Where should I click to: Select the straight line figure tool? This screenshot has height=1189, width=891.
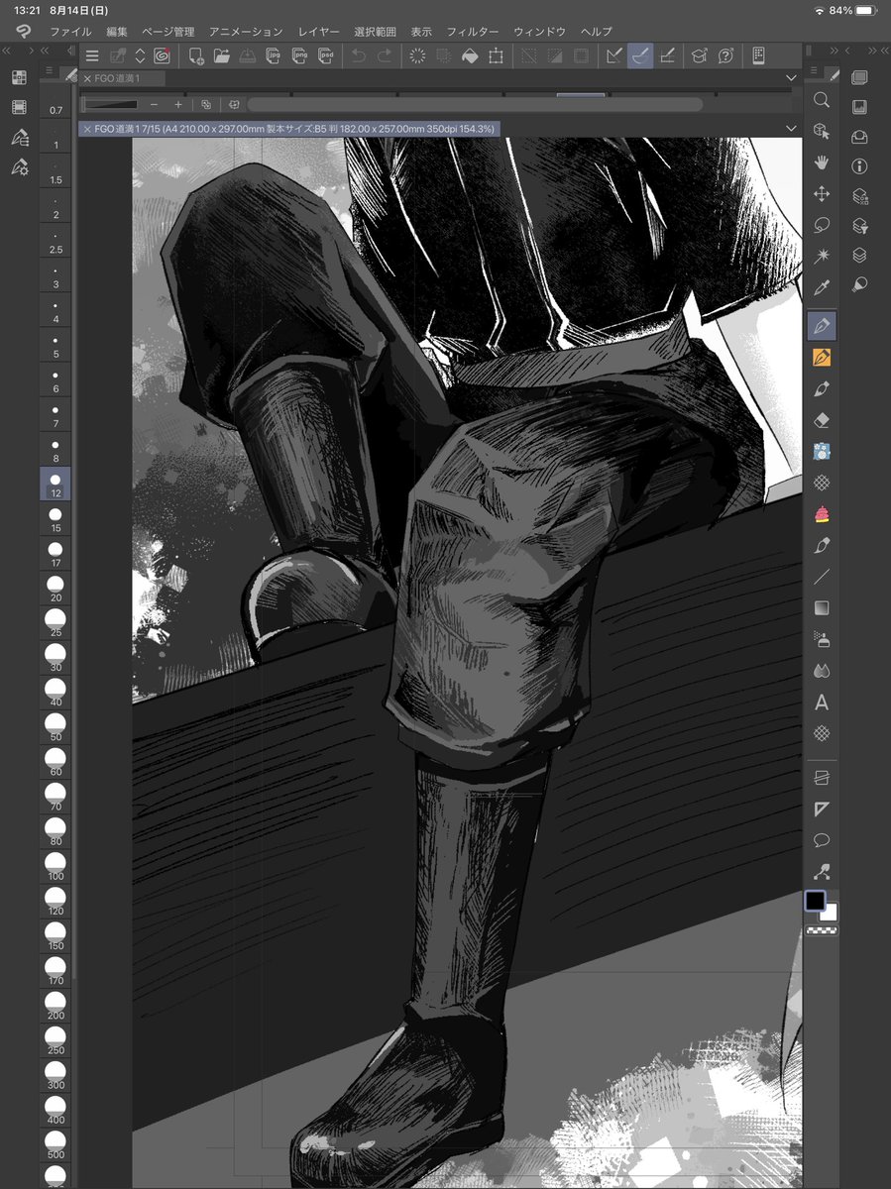click(821, 577)
